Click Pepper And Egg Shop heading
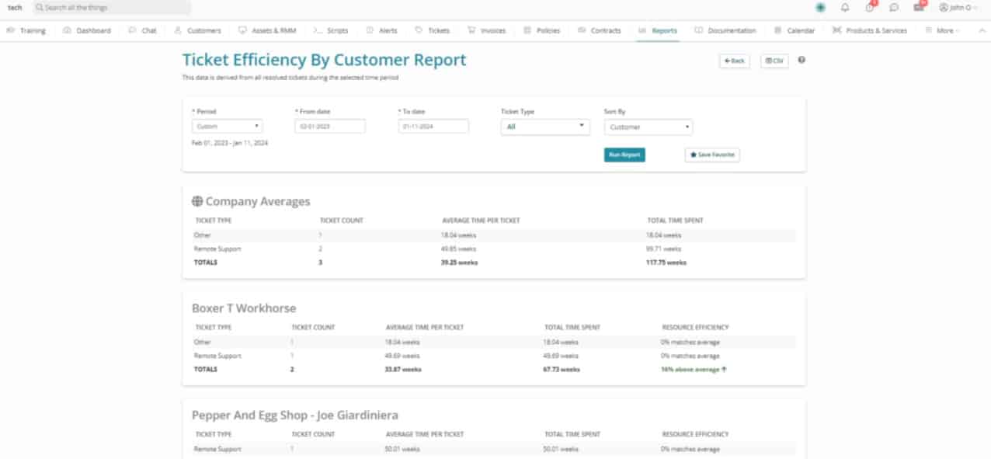This screenshot has height=459, width=991. (x=295, y=416)
